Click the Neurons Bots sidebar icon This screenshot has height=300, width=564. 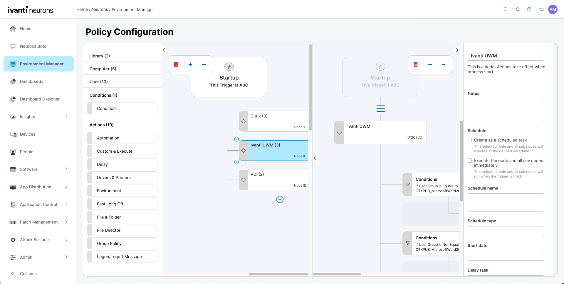point(13,46)
